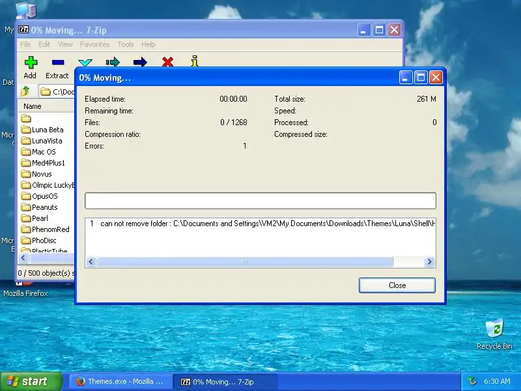Maximize the 7-Zip main window
The width and height of the screenshot is (521, 391).
(379, 30)
